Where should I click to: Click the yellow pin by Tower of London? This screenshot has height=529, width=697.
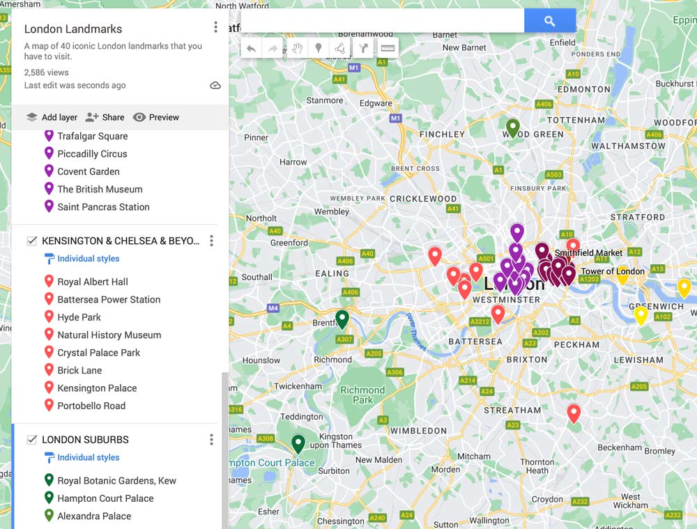click(x=622, y=278)
